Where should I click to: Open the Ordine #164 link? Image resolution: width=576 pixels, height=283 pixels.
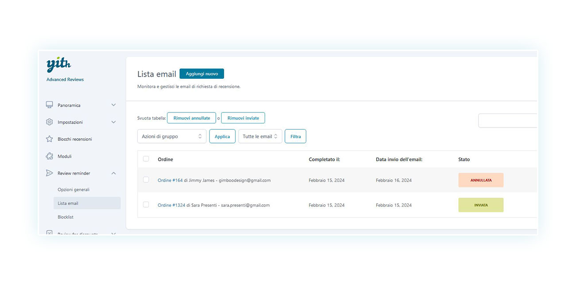[170, 180]
